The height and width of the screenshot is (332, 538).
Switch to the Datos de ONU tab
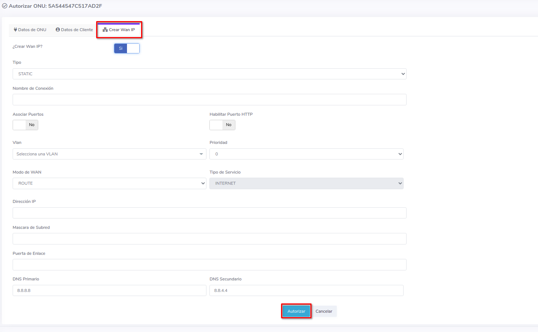[30, 30]
